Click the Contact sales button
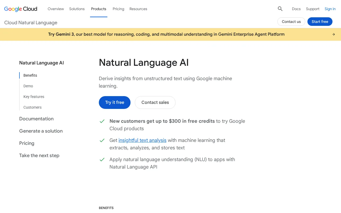Viewport: 341px width, 213px height. tap(155, 103)
